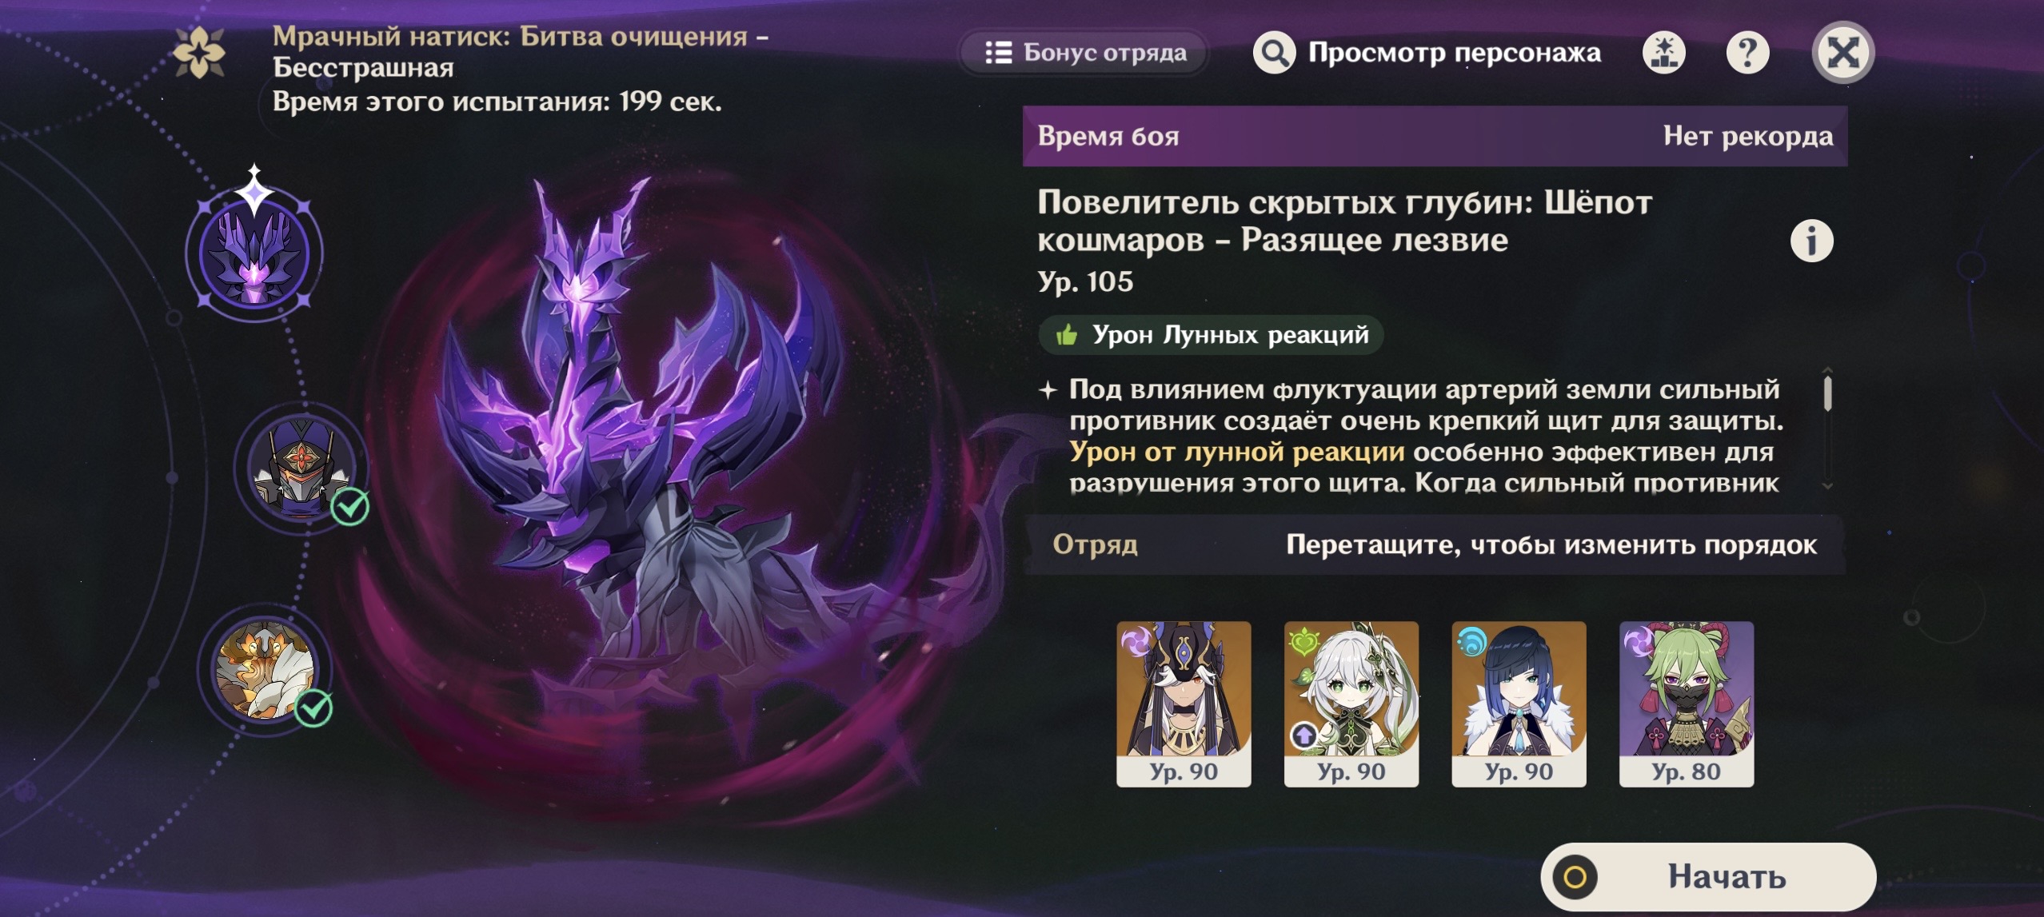
Task: Select the Yelan level 90 party portrait
Action: [1519, 704]
